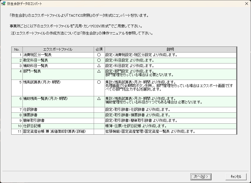Select the 摘要辞書 file name cell
This screenshot has width=251, height=183.
(x=58, y=115)
